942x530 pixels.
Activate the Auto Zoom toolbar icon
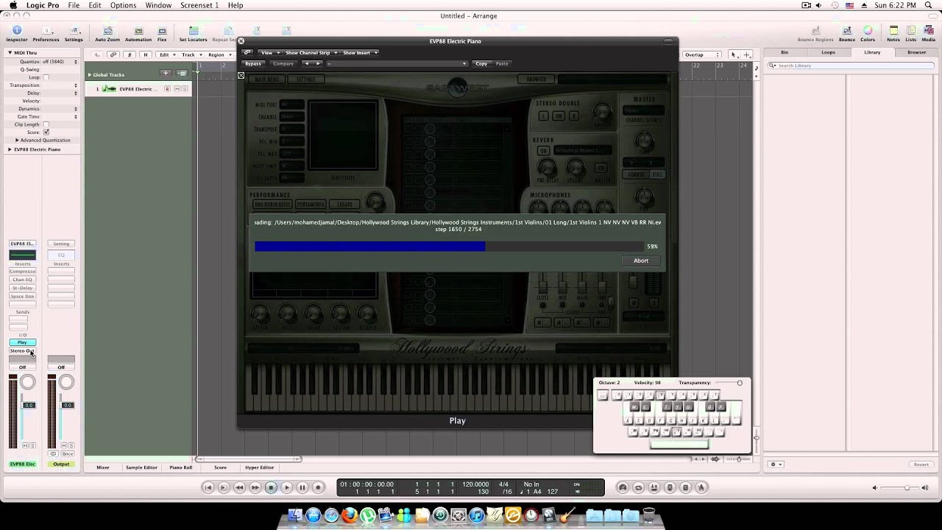tap(107, 34)
